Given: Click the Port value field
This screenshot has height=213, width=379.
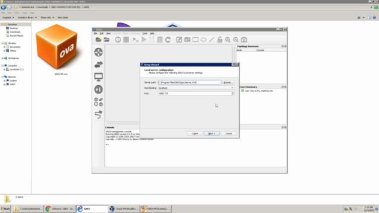Looking at the screenshot, I should 195,93.
